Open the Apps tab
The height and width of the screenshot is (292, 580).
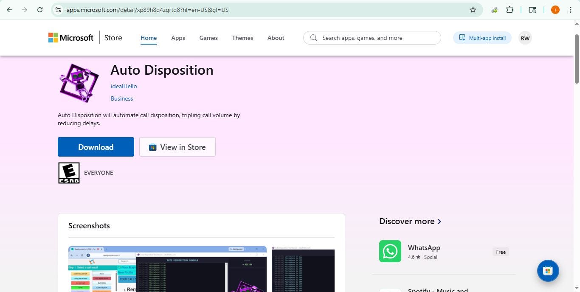click(x=178, y=38)
